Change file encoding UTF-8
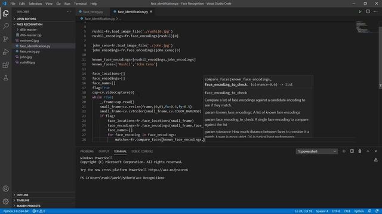This screenshot has height=214, width=382. [335, 212]
